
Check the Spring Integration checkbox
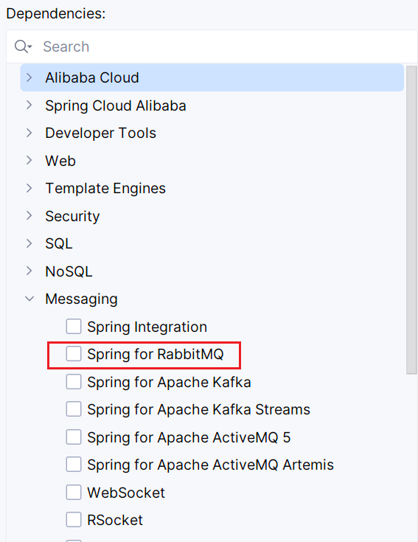(x=74, y=326)
